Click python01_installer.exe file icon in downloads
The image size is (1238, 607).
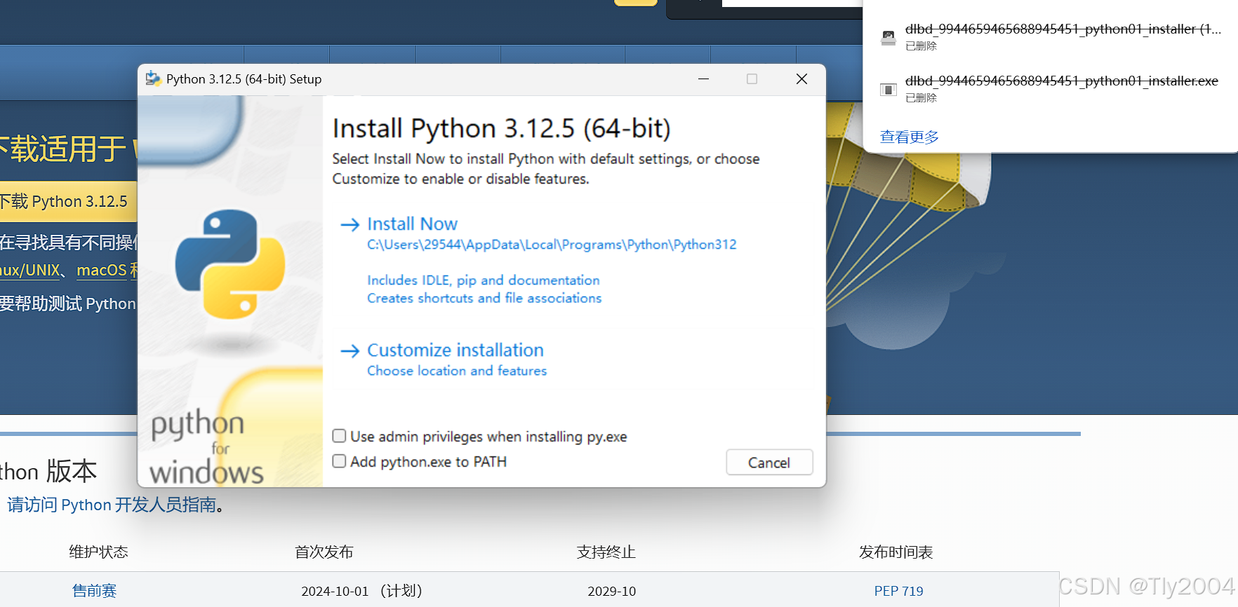(x=888, y=90)
